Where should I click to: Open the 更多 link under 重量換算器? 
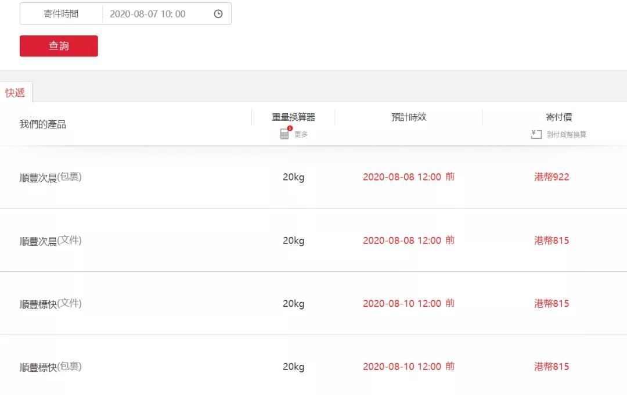click(x=301, y=135)
